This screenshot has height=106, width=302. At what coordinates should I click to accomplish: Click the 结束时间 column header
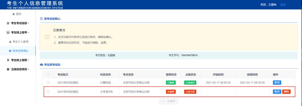pyautogui.click(x=252, y=75)
